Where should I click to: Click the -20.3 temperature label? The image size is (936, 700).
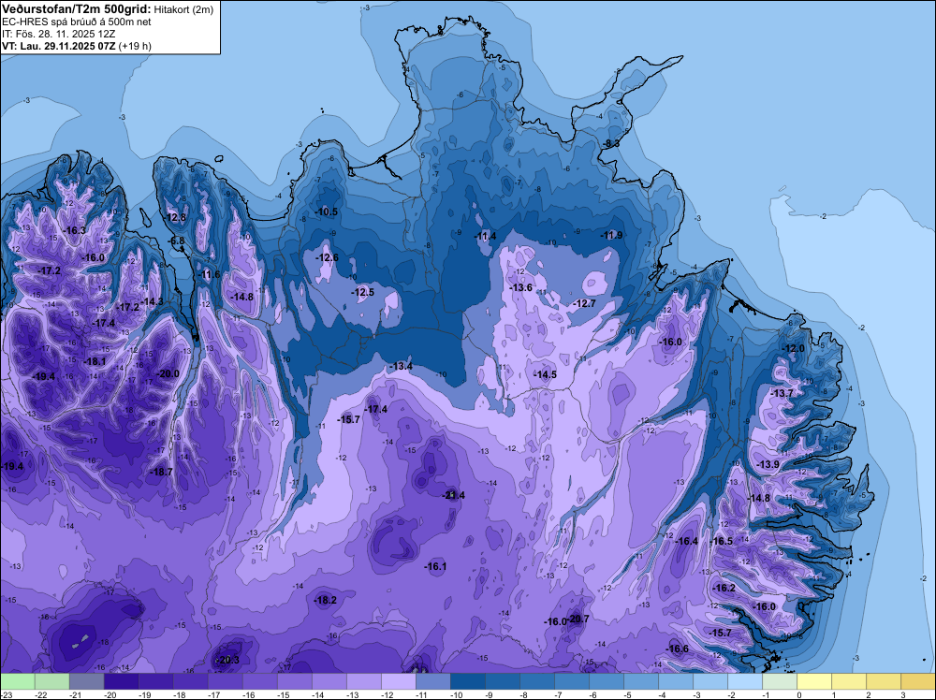tap(228, 660)
